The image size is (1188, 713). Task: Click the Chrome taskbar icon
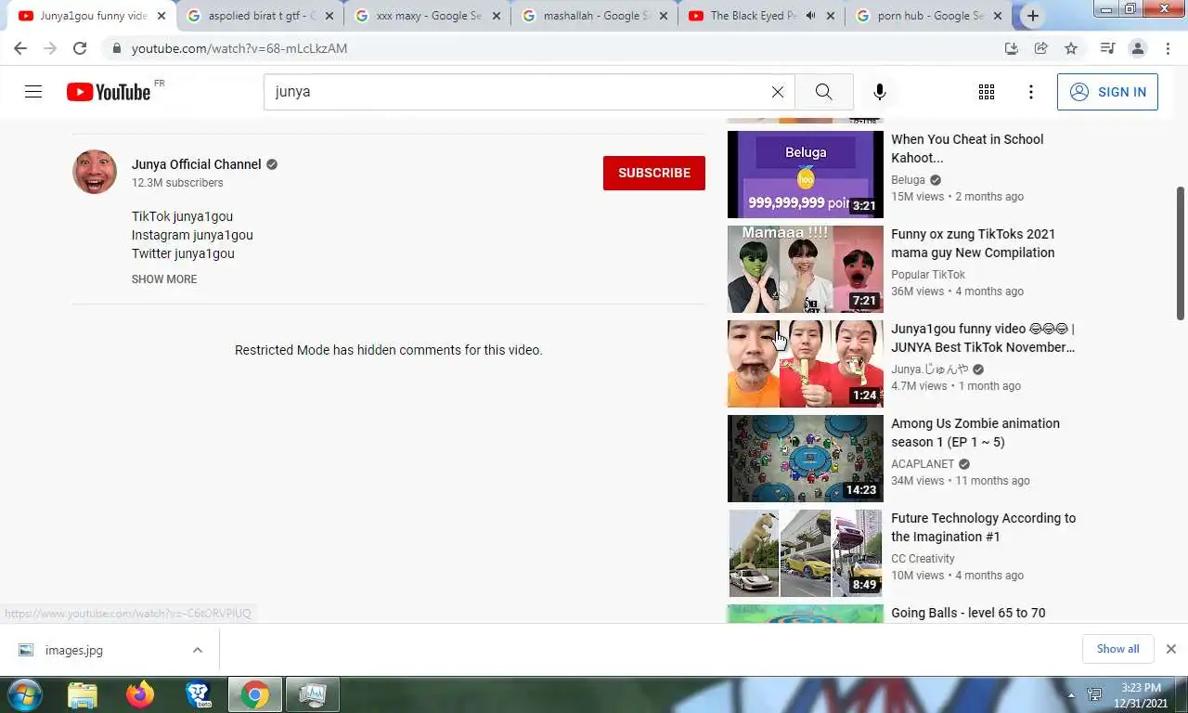(x=254, y=694)
